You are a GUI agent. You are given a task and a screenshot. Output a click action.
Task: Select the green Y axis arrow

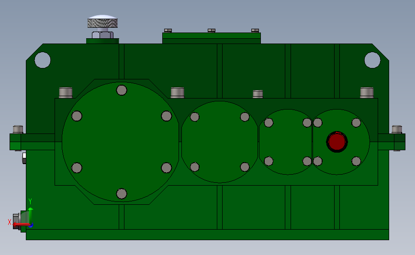31,216
